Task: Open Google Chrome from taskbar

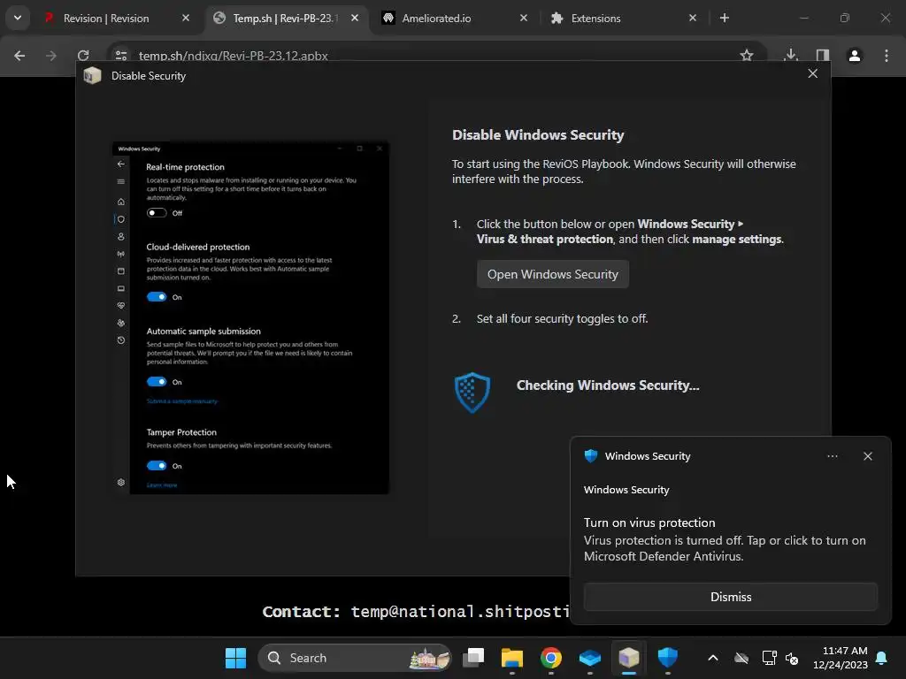Action: click(x=550, y=658)
